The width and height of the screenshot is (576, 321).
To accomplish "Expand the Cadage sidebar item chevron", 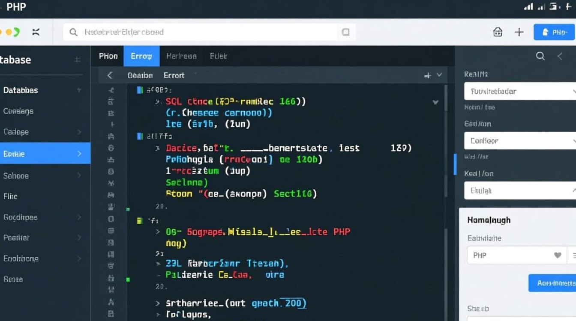I will 79,132.
